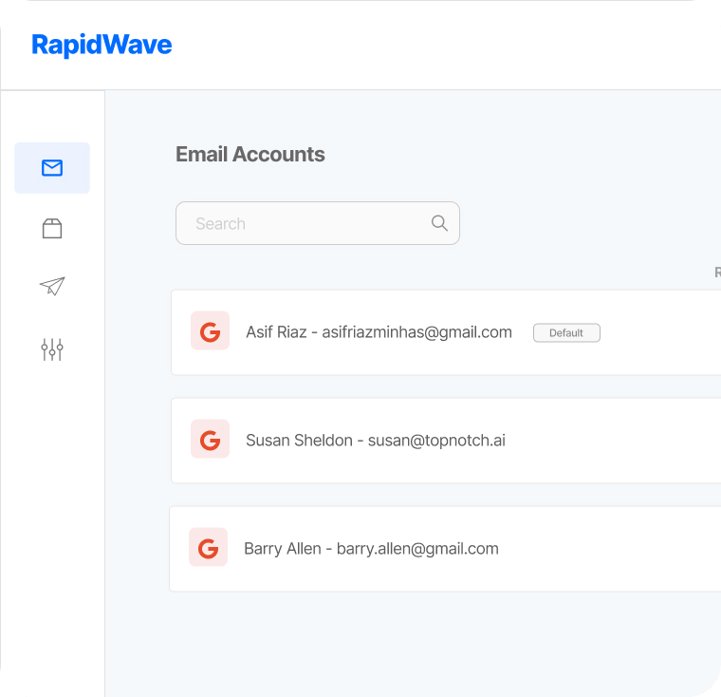Click the barry.allen@gmail.com email address
Viewport: 721px width, 697px height.
417,549
